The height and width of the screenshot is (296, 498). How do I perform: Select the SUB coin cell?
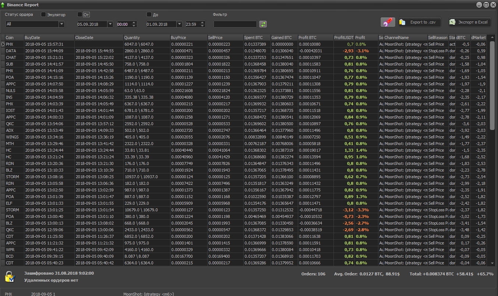[x=14, y=64]
